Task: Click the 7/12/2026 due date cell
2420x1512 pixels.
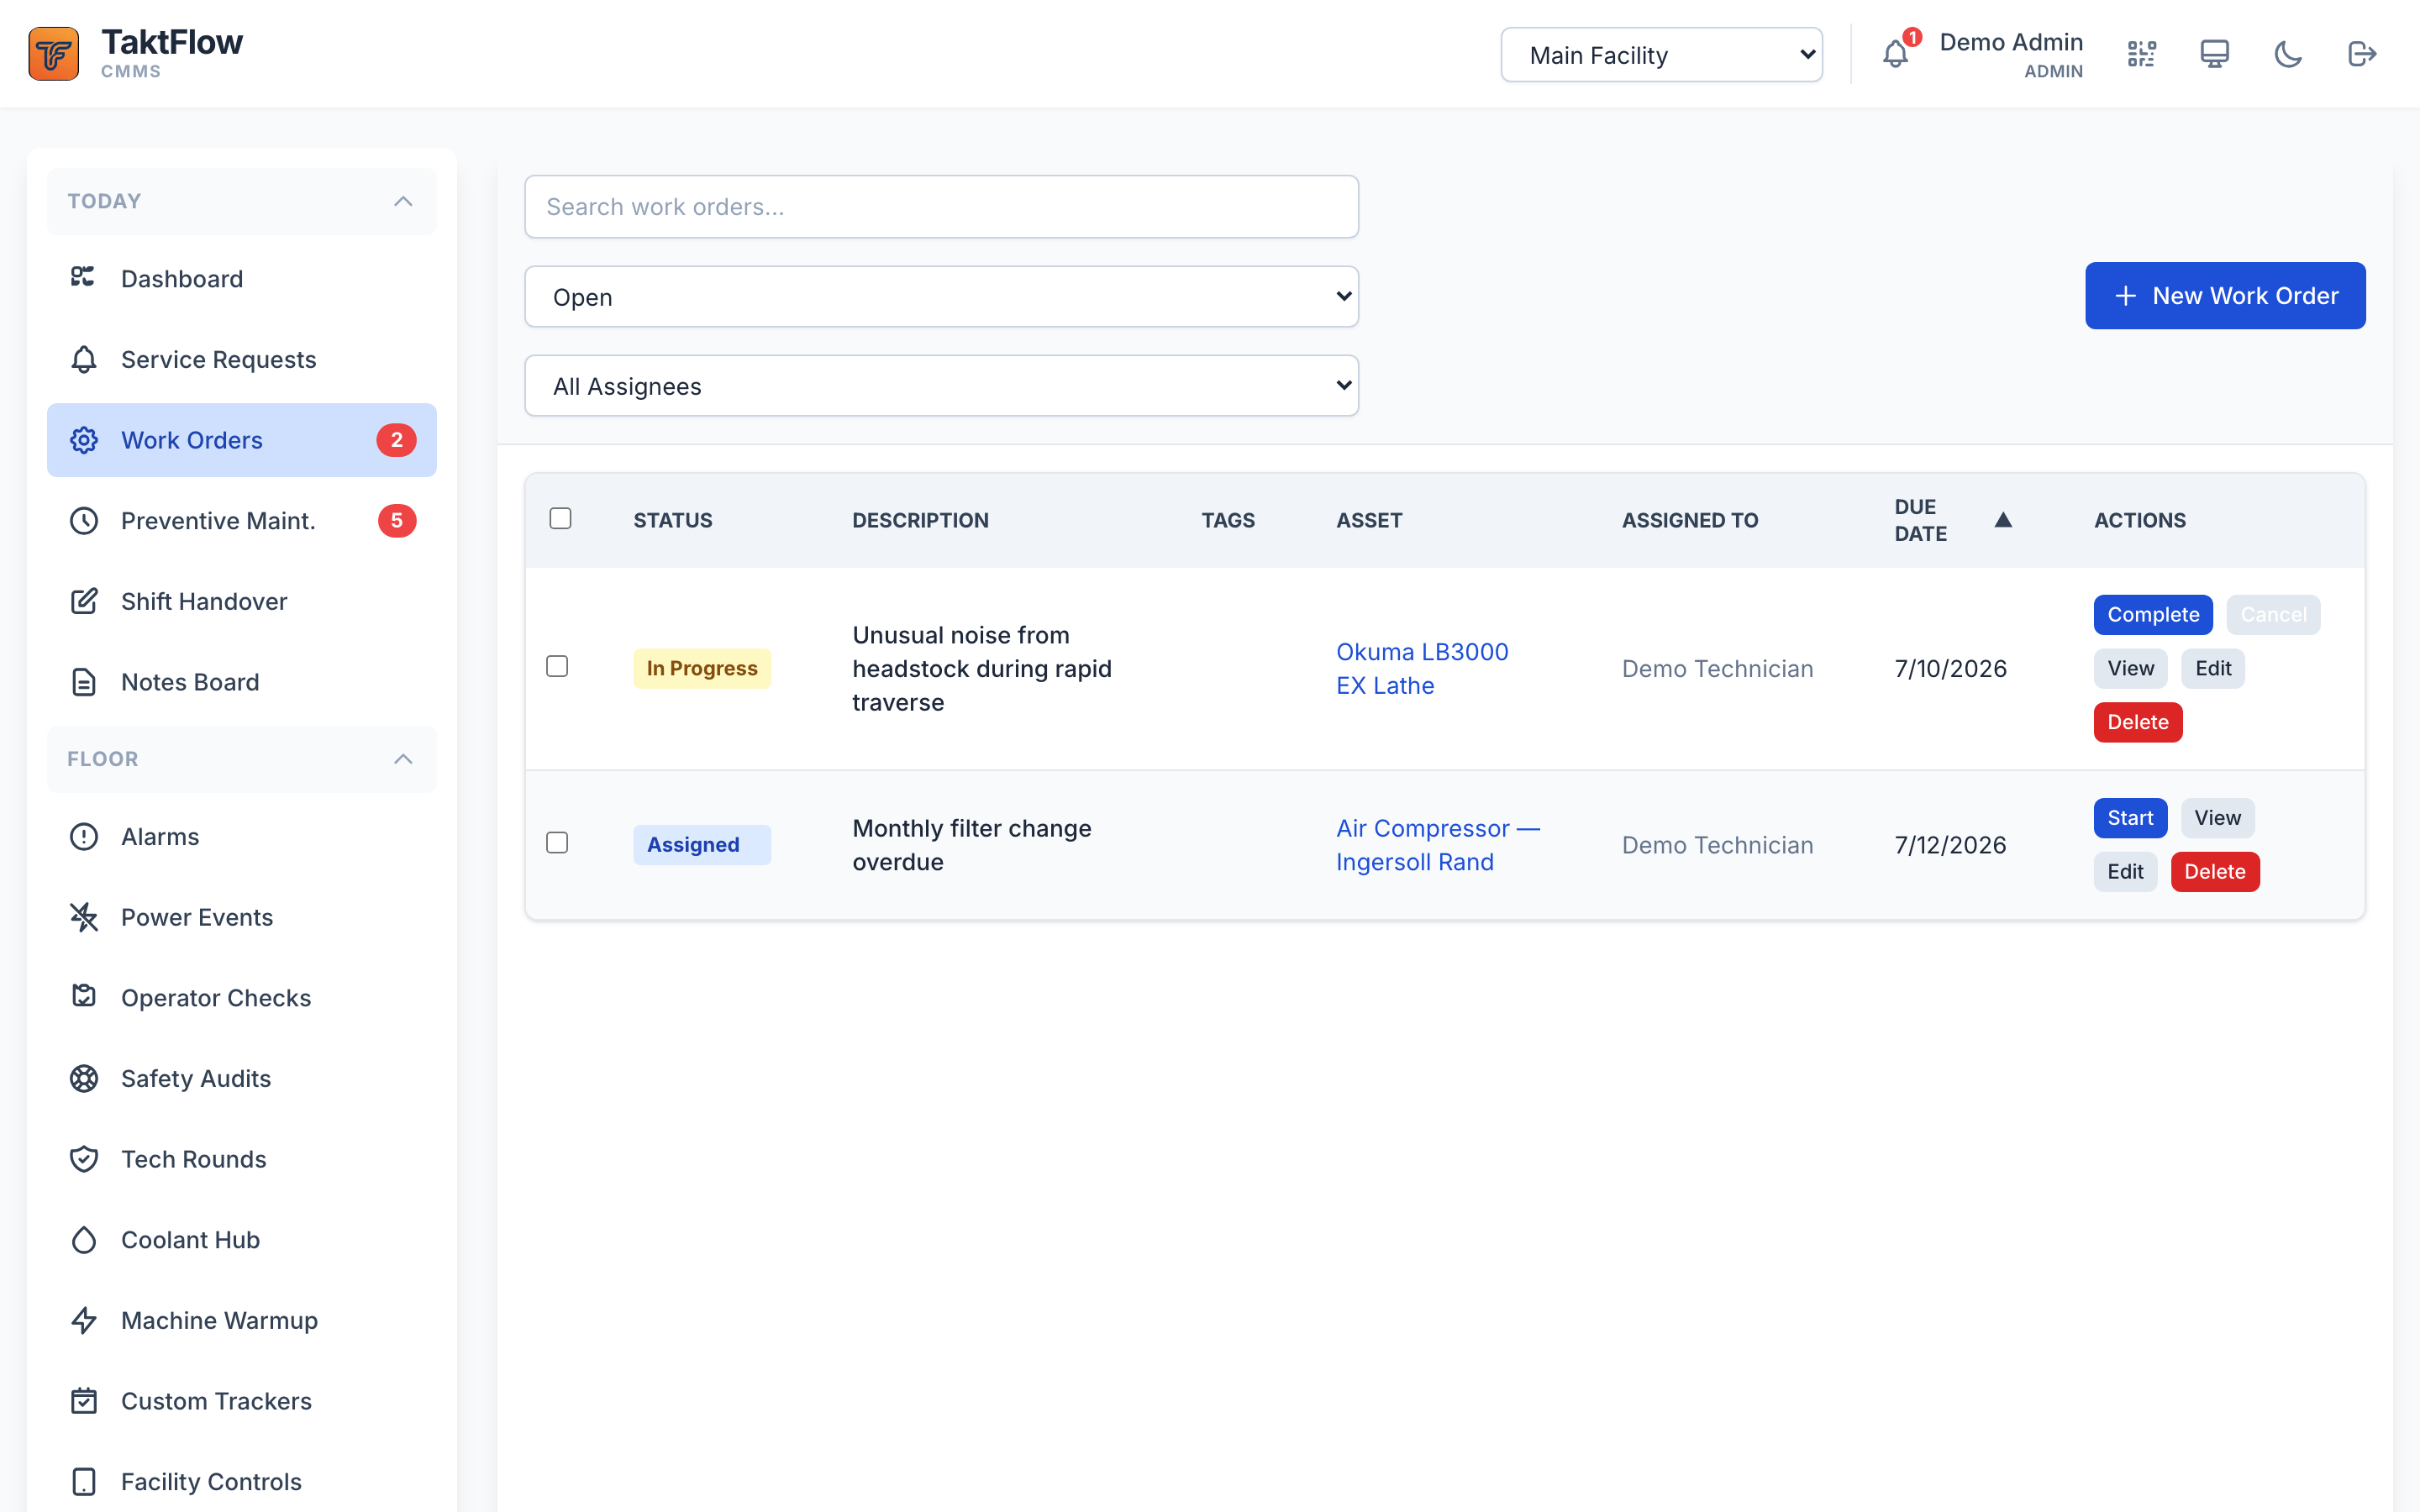Action: 1950,845
